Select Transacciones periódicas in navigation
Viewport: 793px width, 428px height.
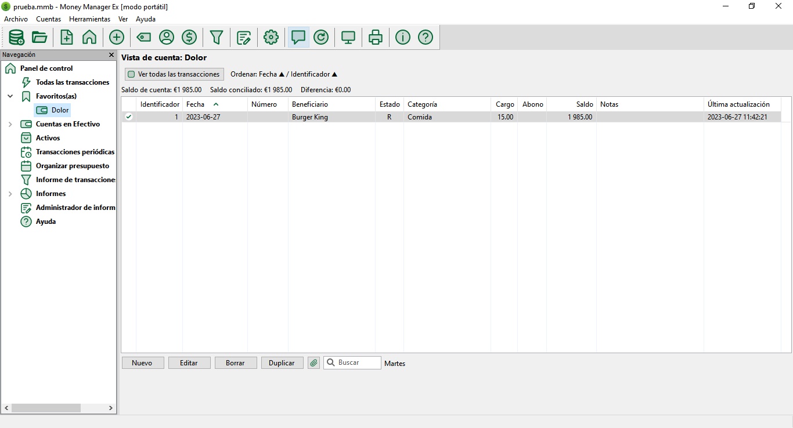click(75, 152)
